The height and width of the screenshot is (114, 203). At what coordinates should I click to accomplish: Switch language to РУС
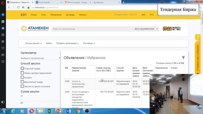[152, 15]
